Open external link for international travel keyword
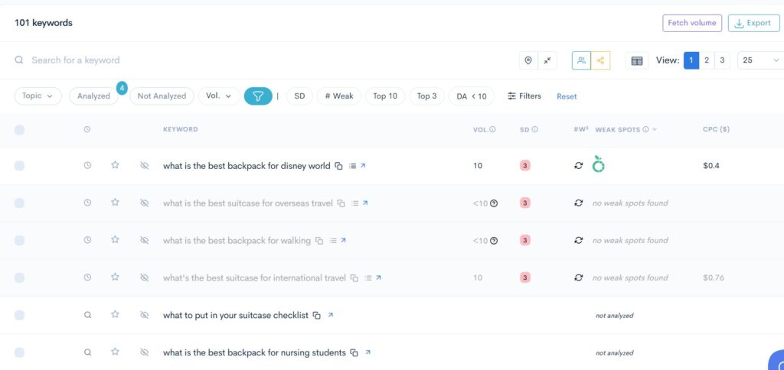 (378, 277)
